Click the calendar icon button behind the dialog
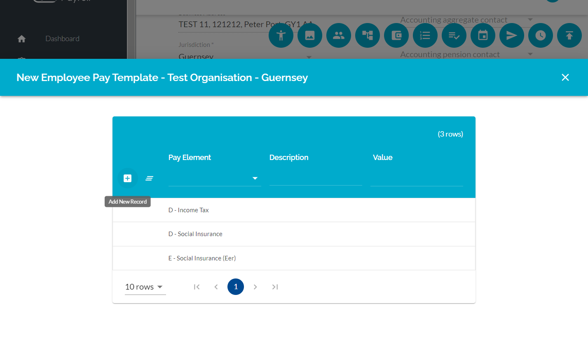588x348 pixels. pyautogui.click(x=483, y=35)
